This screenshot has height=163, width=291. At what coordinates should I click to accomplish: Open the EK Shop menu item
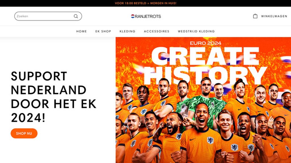[x=103, y=31]
